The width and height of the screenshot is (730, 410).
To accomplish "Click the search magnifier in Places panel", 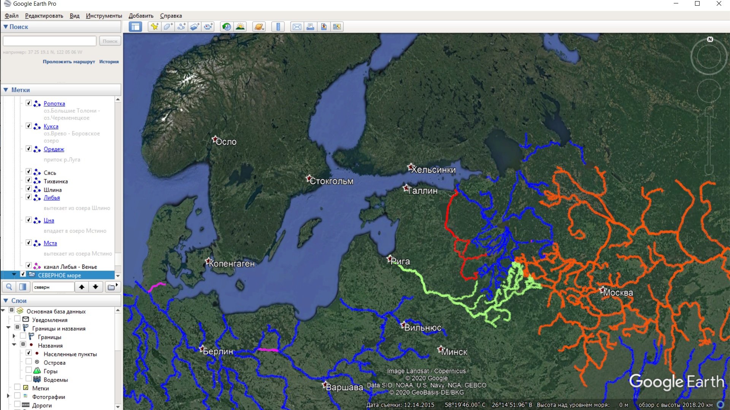I will (9, 287).
